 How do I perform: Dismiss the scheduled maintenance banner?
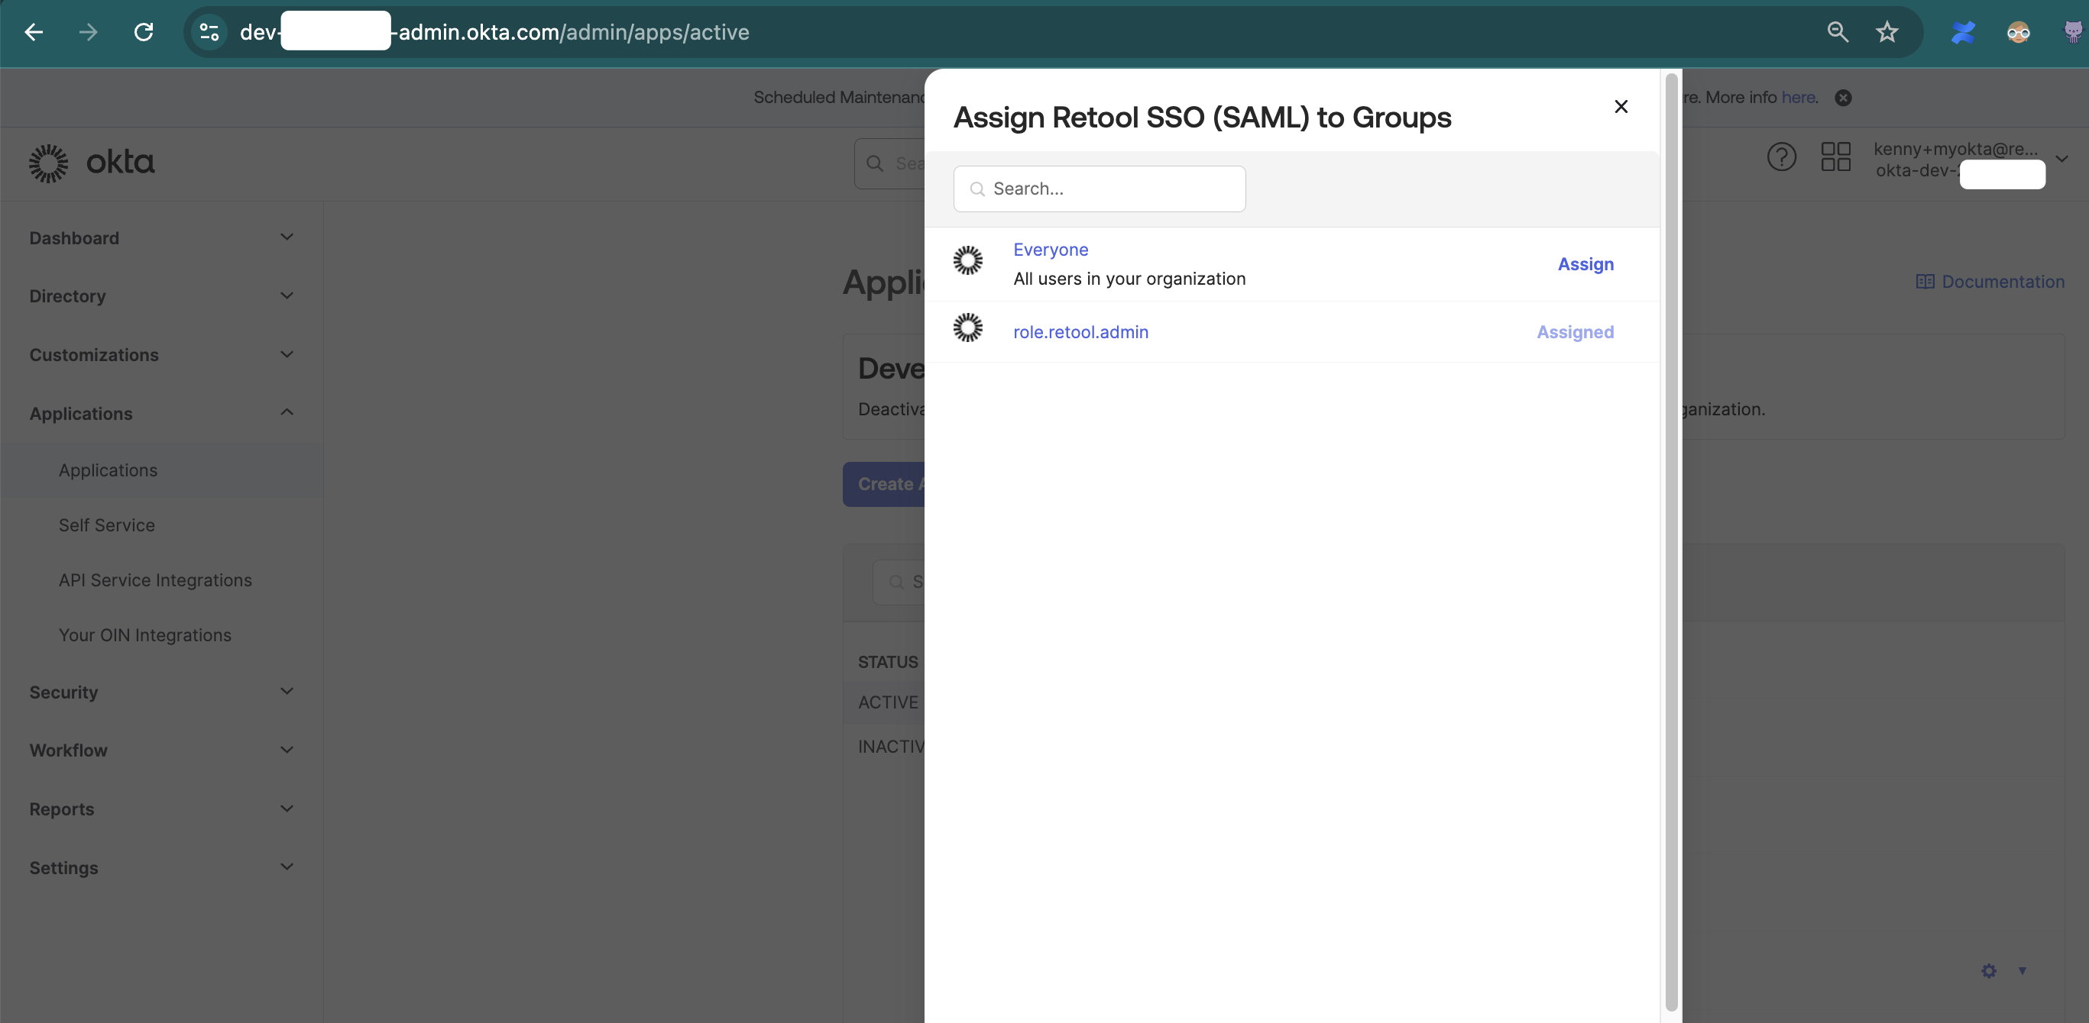(x=1842, y=98)
